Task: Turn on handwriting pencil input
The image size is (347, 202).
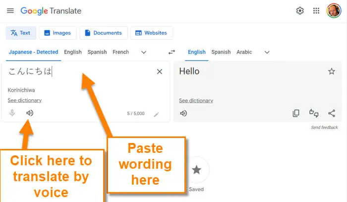Action: pos(156,115)
